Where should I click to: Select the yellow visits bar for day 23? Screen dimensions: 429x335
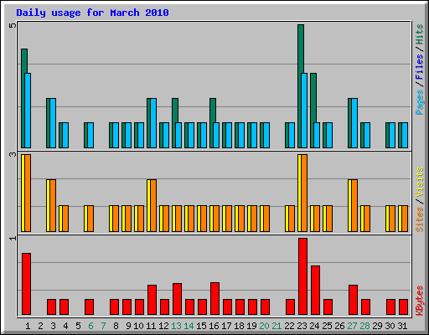[x=299, y=193]
